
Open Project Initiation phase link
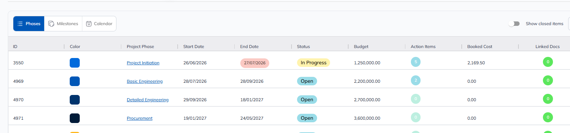pos(143,63)
